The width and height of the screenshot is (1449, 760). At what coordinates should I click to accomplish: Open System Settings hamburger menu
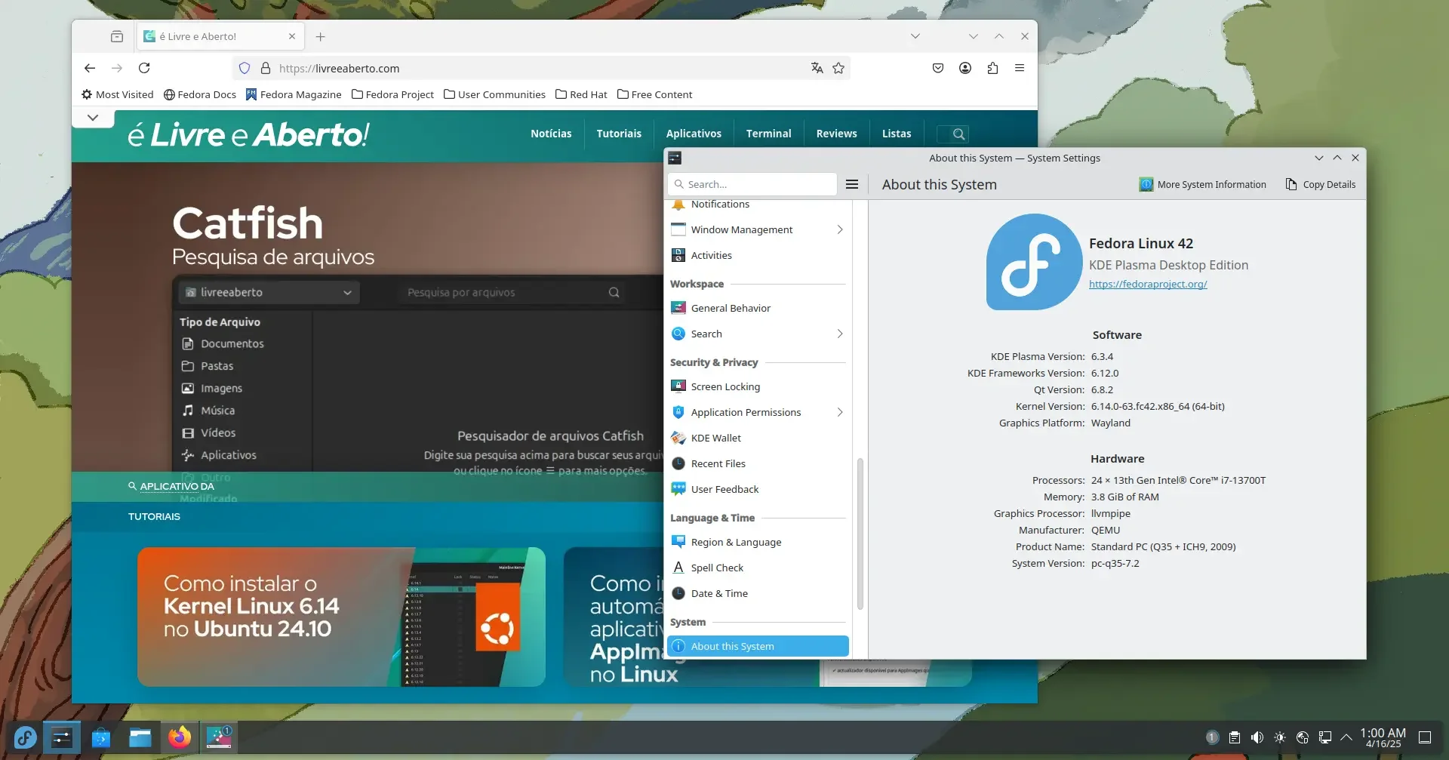click(852, 184)
